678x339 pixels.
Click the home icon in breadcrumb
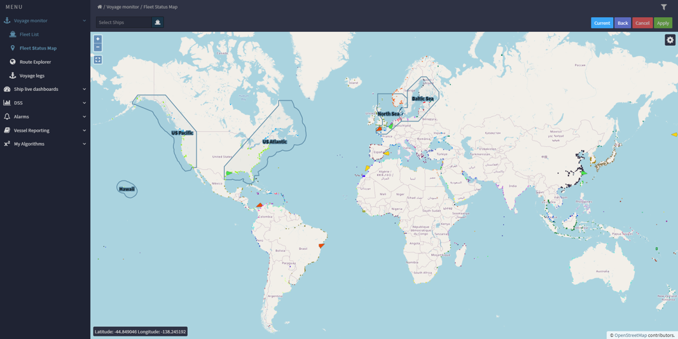pos(99,7)
